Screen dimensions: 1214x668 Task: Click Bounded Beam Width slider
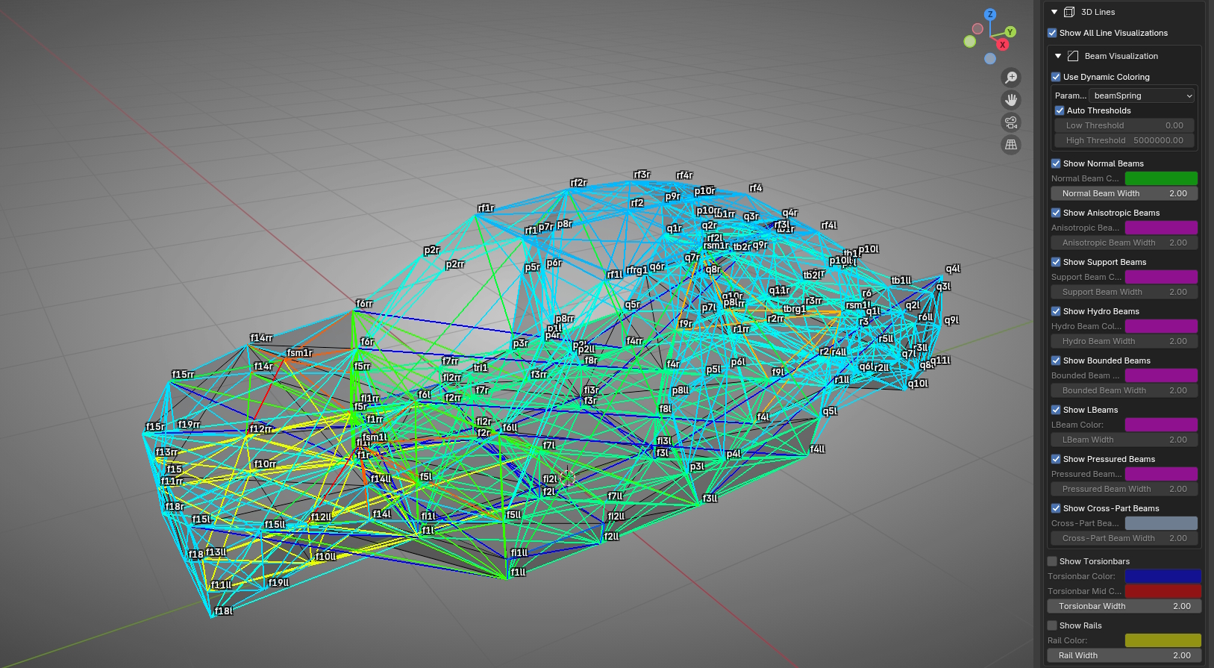pyautogui.click(x=1124, y=390)
